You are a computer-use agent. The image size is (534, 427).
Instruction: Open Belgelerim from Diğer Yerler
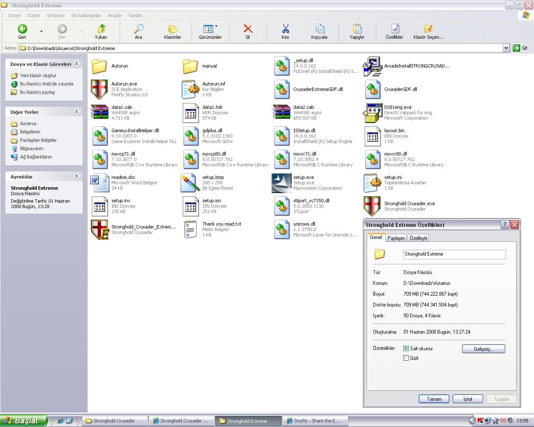30,132
